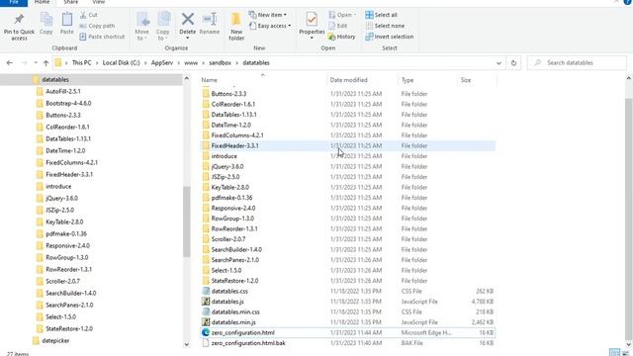Sort by the Size column header
Image resolution: width=633 pixels, height=356 pixels.
coord(477,80)
